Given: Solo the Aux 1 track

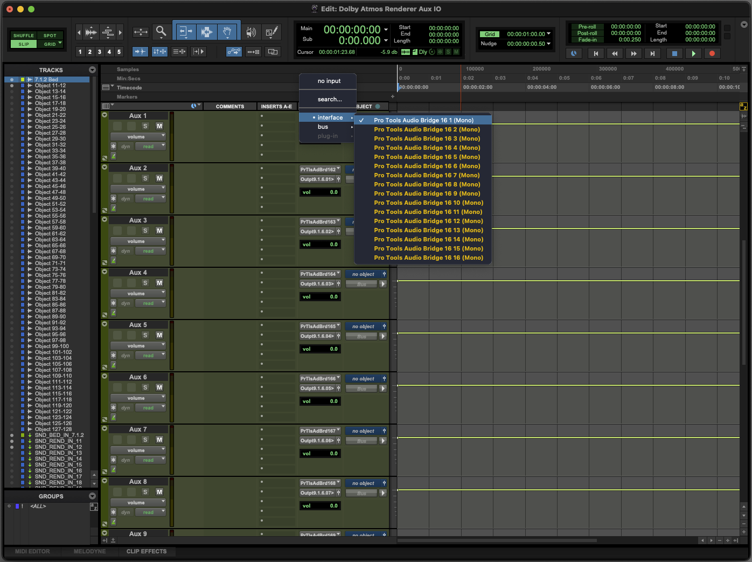Looking at the screenshot, I should tap(145, 126).
